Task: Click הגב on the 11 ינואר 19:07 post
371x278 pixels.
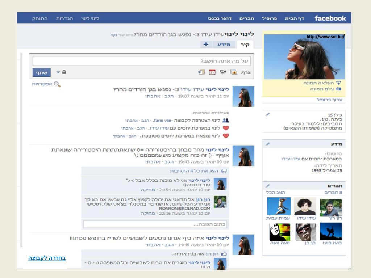Action: point(169,96)
